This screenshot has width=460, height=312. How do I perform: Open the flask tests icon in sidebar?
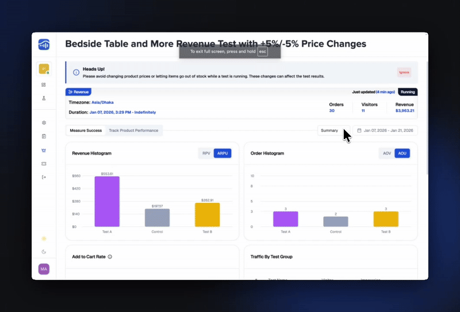pos(44,98)
